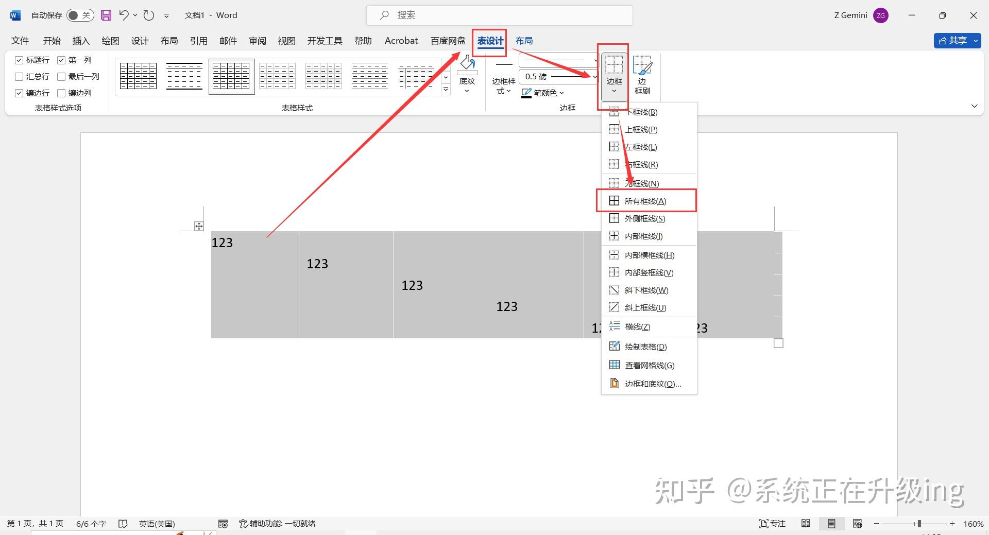Click the spelling check book icon in status bar
Viewport: 989px width, 535px height.
click(123, 524)
